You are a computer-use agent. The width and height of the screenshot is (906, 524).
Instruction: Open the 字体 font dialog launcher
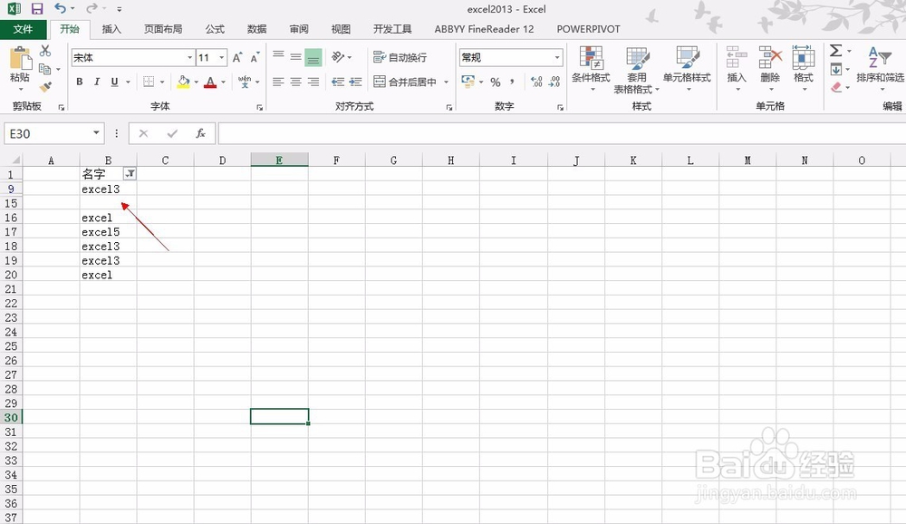pos(260,108)
